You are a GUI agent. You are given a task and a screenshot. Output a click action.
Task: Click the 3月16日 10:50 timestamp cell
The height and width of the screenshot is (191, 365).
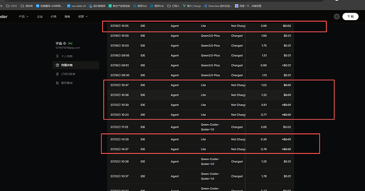(120, 35)
